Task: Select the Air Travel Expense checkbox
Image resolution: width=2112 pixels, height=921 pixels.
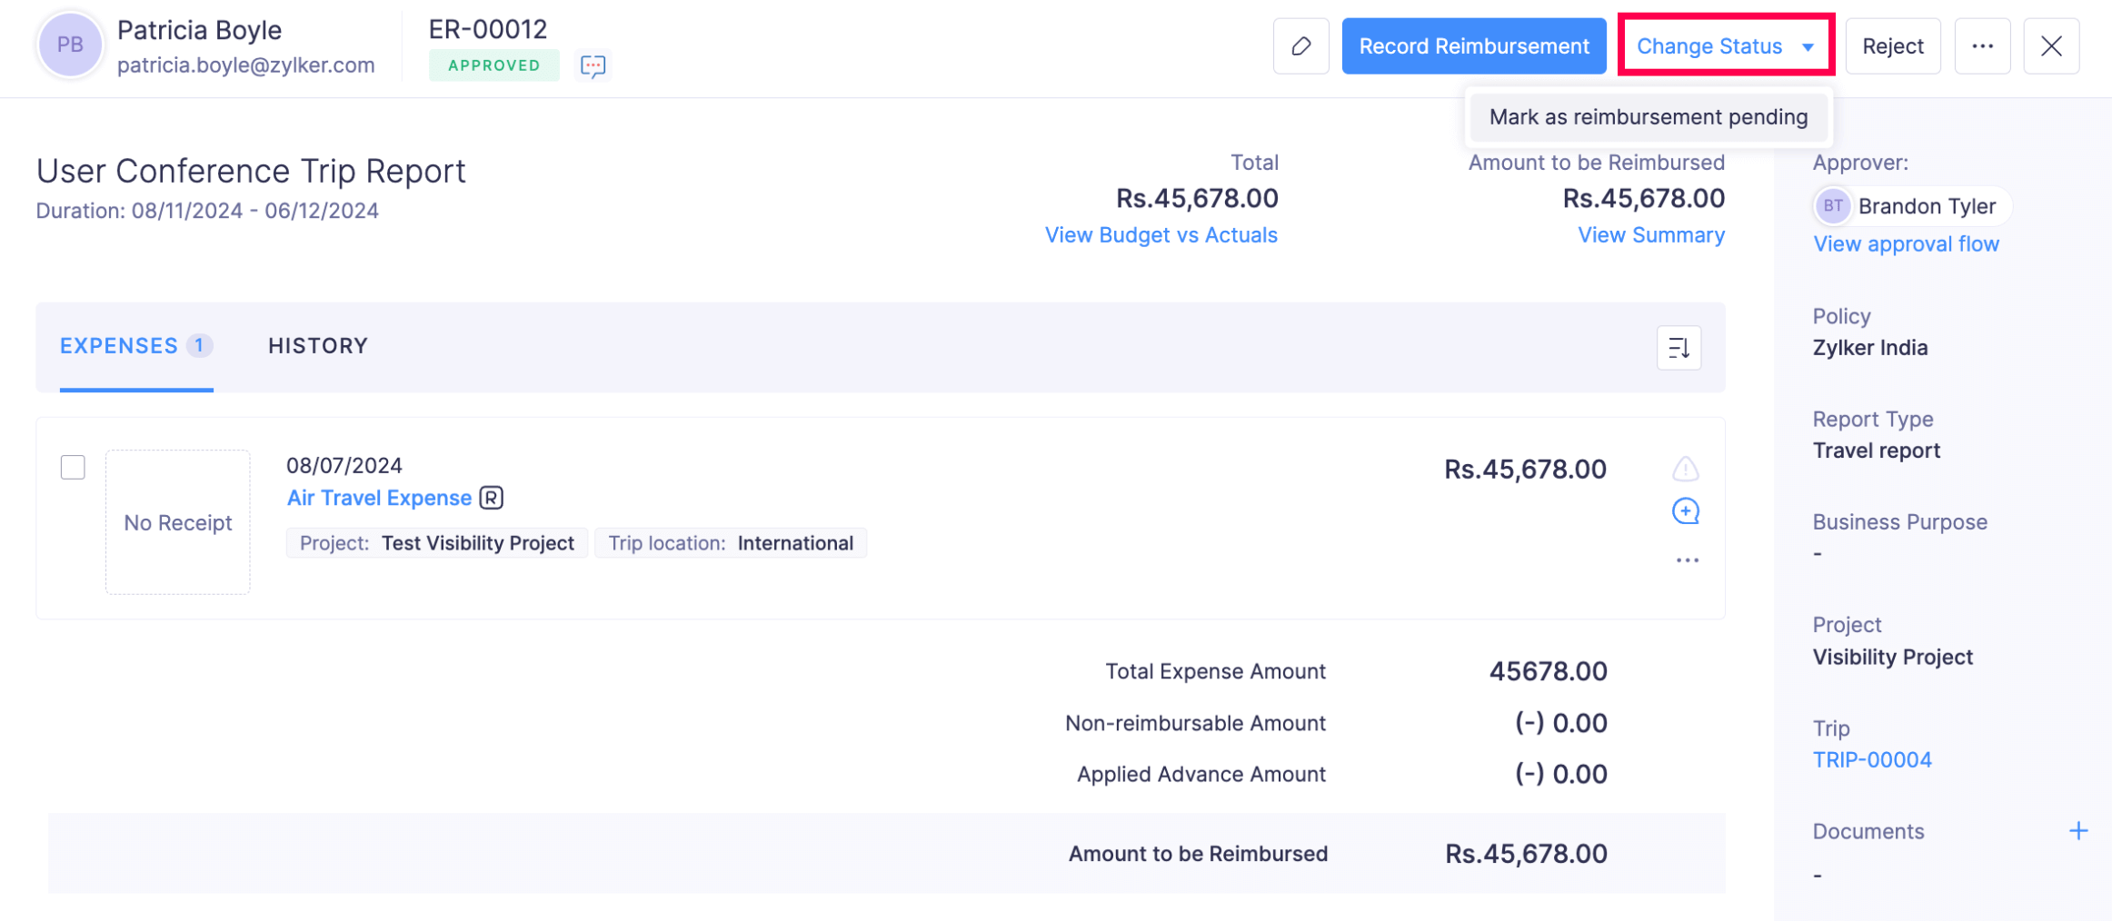Action: tap(73, 467)
